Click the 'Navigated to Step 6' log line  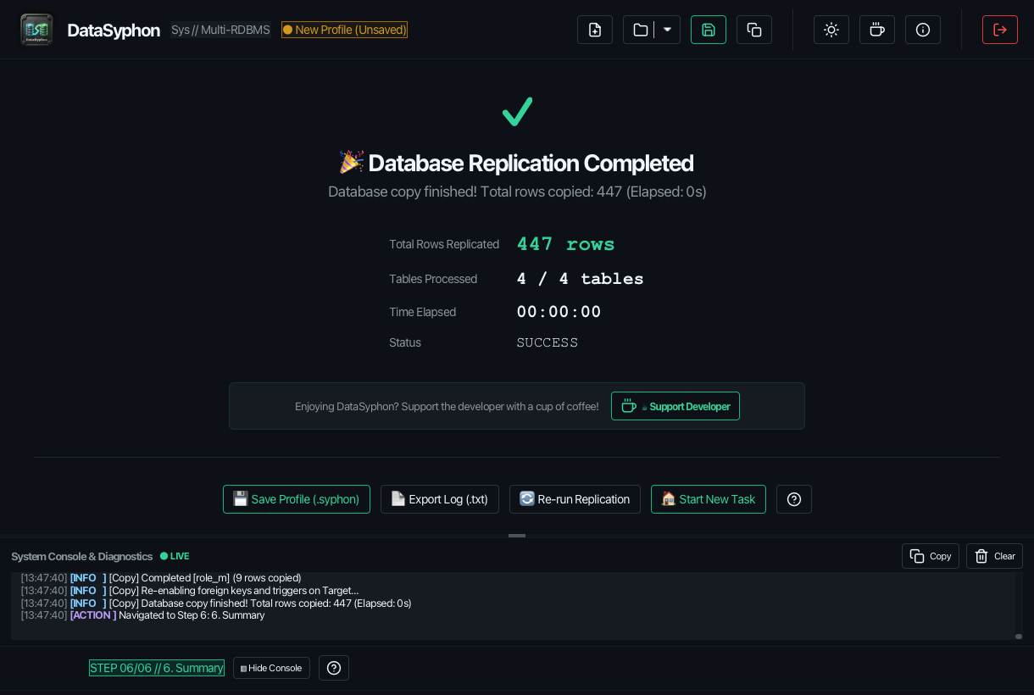point(142,615)
